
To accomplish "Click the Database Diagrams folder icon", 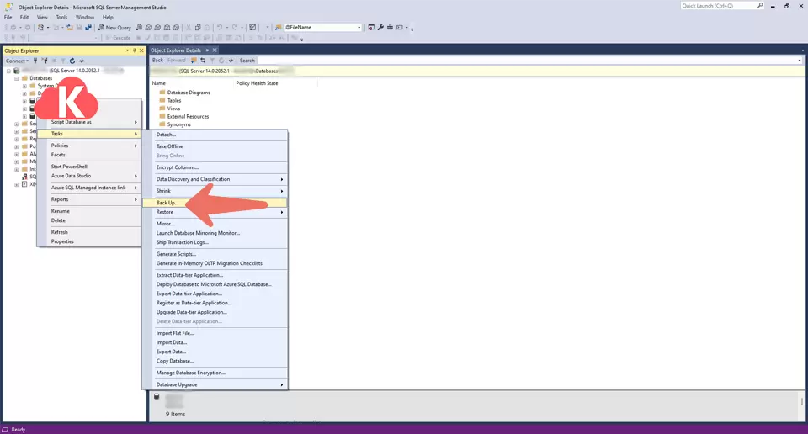I will (162, 93).
